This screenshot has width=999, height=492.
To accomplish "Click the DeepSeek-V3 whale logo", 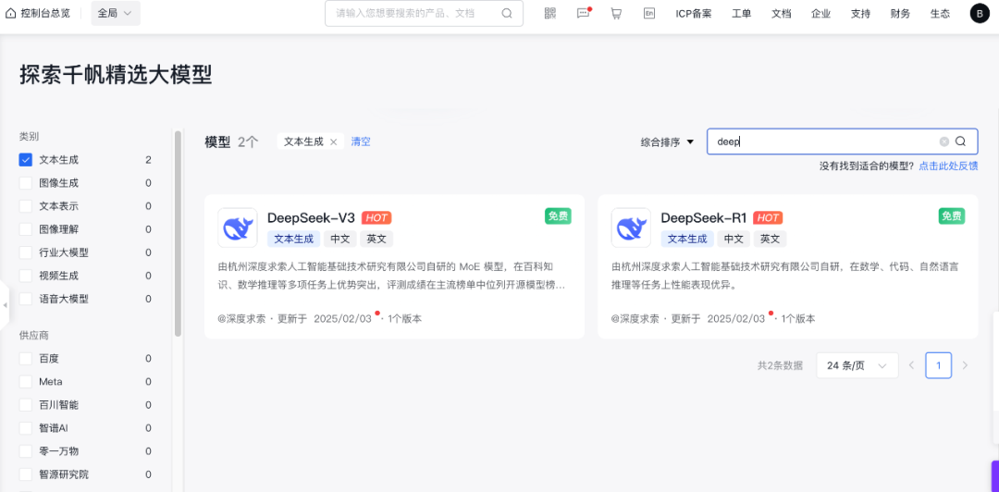I will [x=238, y=228].
